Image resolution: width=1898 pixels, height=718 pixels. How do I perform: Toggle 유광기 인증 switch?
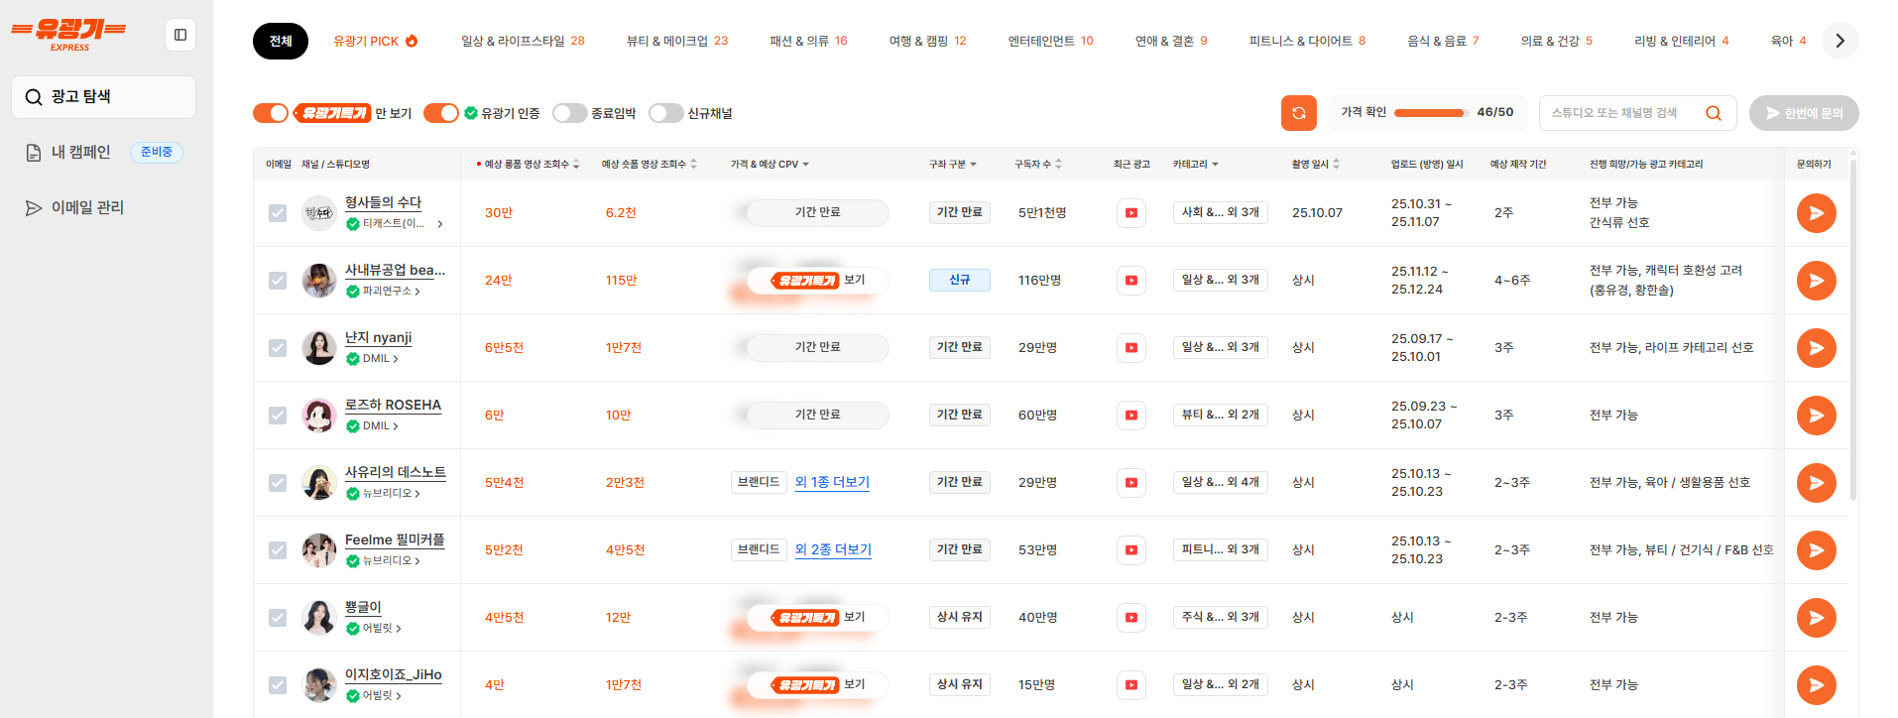441,113
